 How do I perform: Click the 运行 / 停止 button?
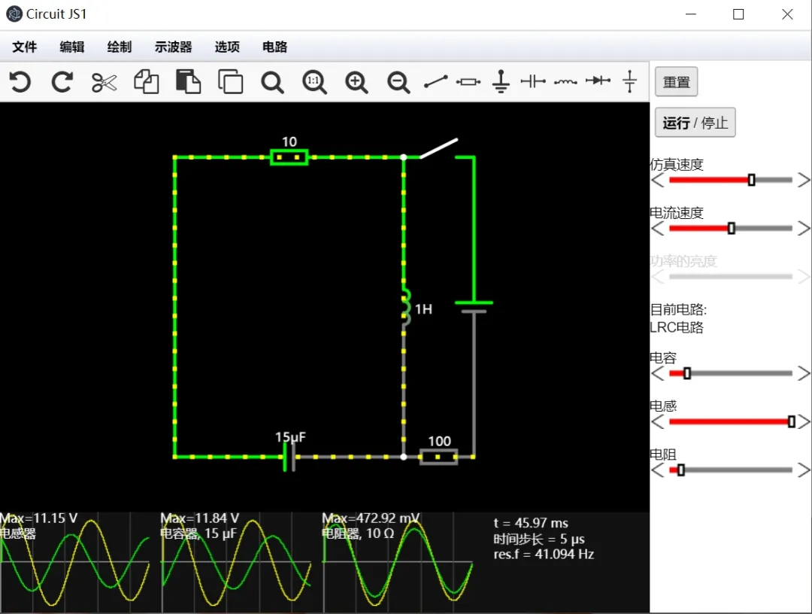coord(695,123)
